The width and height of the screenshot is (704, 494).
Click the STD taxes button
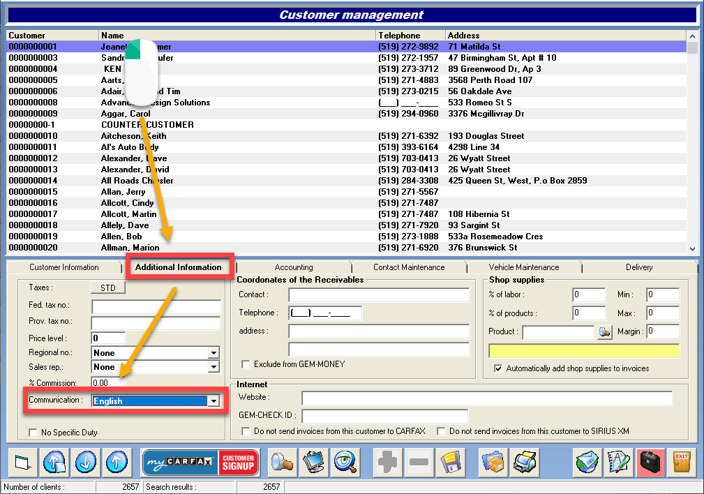coord(108,287)
